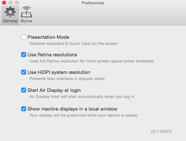Click the "Use Retina resolutions" label

[52, 55]
